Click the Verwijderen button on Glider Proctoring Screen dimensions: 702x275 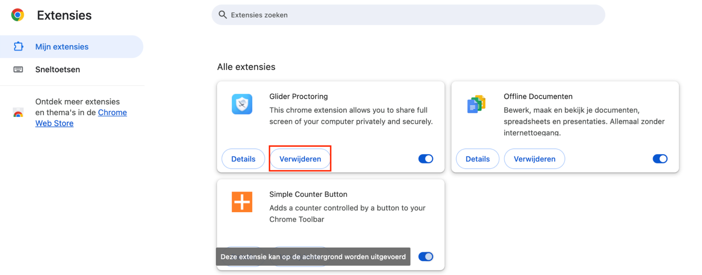300,159
